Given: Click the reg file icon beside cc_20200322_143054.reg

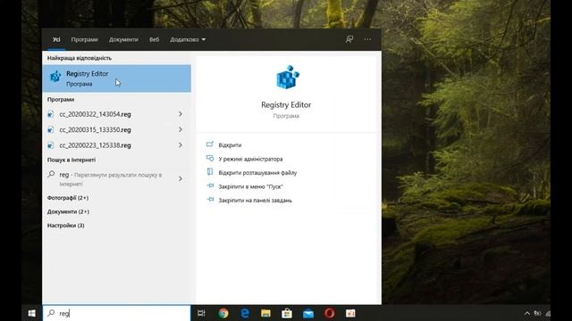Looking at the screenshot, I should [51, 114].
